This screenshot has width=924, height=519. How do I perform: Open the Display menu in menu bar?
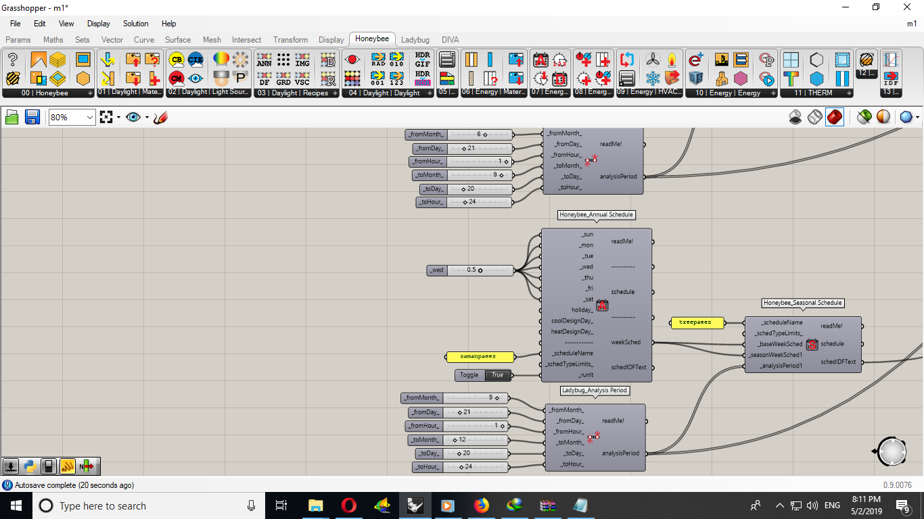tap(98, 24)
